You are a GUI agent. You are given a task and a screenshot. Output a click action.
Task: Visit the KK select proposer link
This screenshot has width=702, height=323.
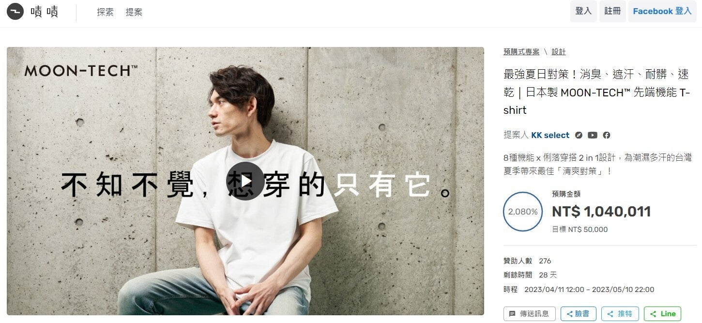[x=550, y=135]
